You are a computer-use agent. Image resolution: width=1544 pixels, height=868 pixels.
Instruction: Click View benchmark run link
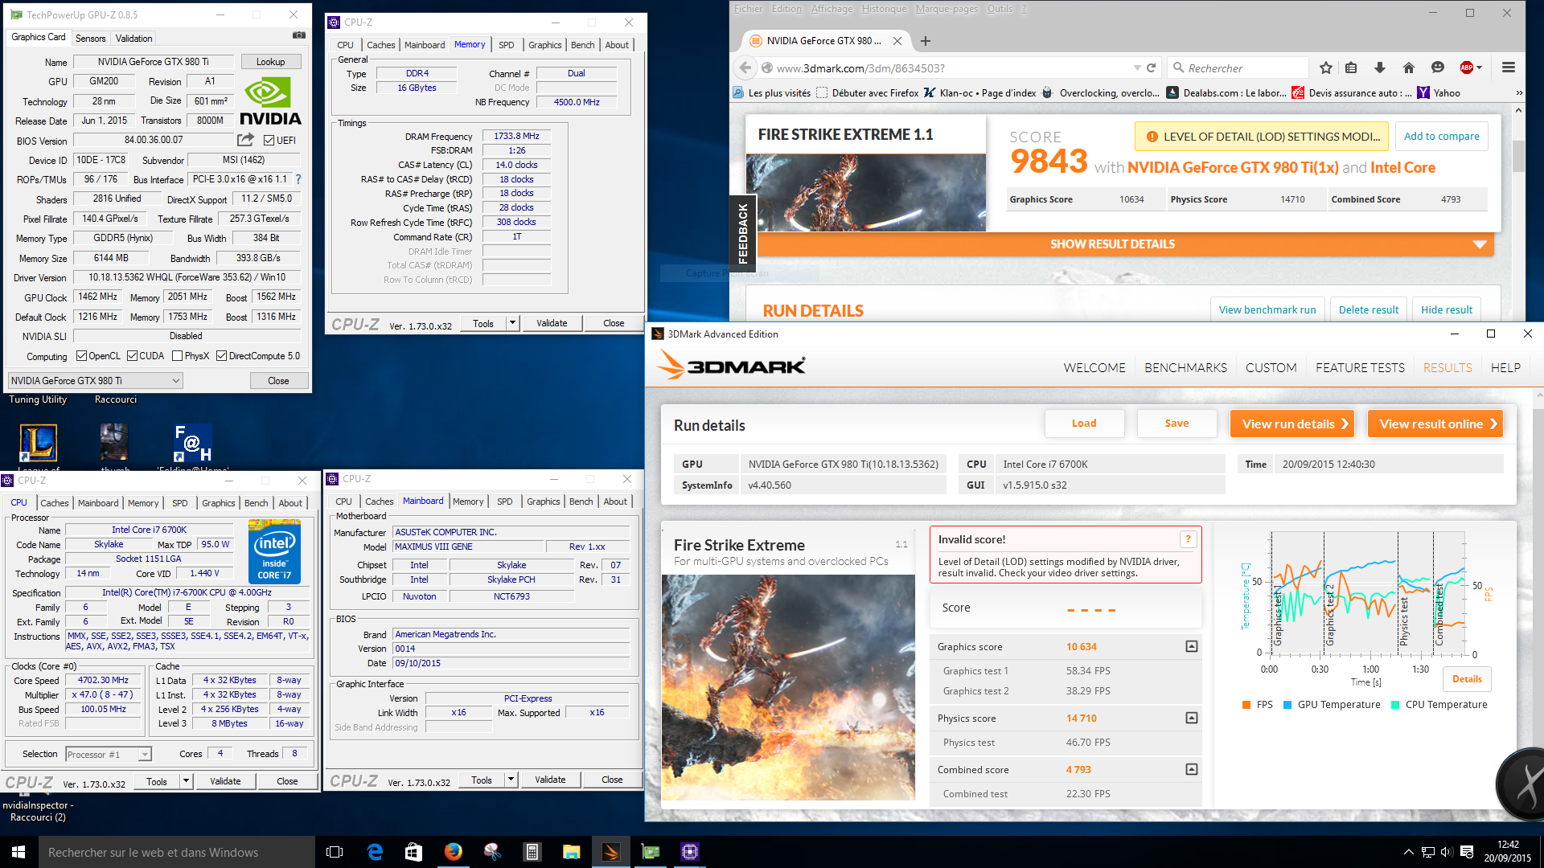1267,309
